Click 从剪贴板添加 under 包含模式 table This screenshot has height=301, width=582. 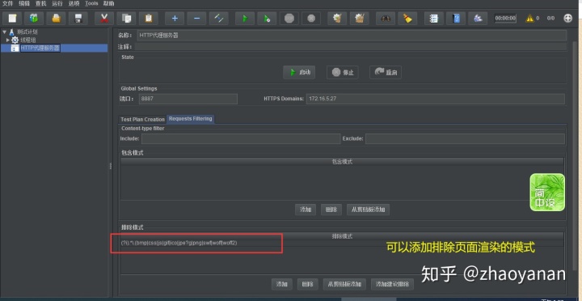(x=369, y=210)
